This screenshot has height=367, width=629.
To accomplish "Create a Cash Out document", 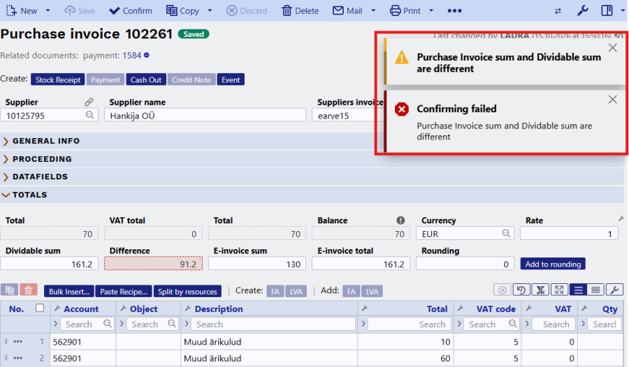I will [146, 80].
